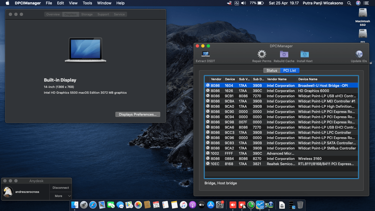Image resolution: width=375 pixels, height=211 pixels.
Task: Open Messages from the Dock
Action: tap(120, 205)
